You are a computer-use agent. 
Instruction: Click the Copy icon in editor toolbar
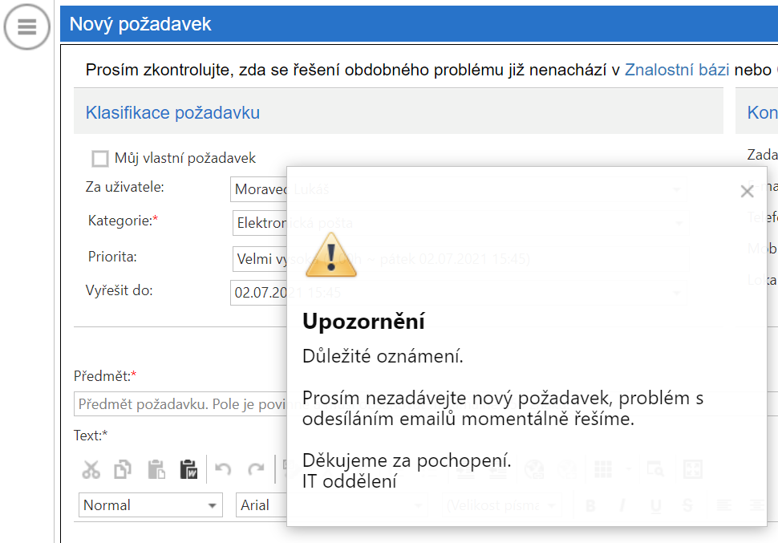pos(123,469)
